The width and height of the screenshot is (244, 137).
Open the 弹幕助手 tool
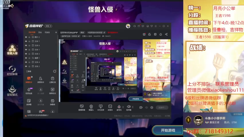pyautogui.click(x=29, y=80)
